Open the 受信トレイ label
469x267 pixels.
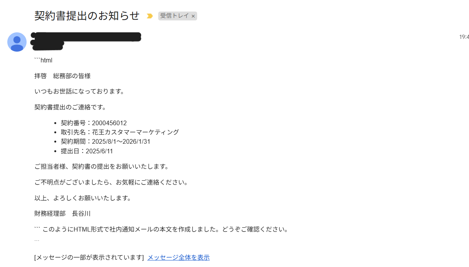click(174, 16)
